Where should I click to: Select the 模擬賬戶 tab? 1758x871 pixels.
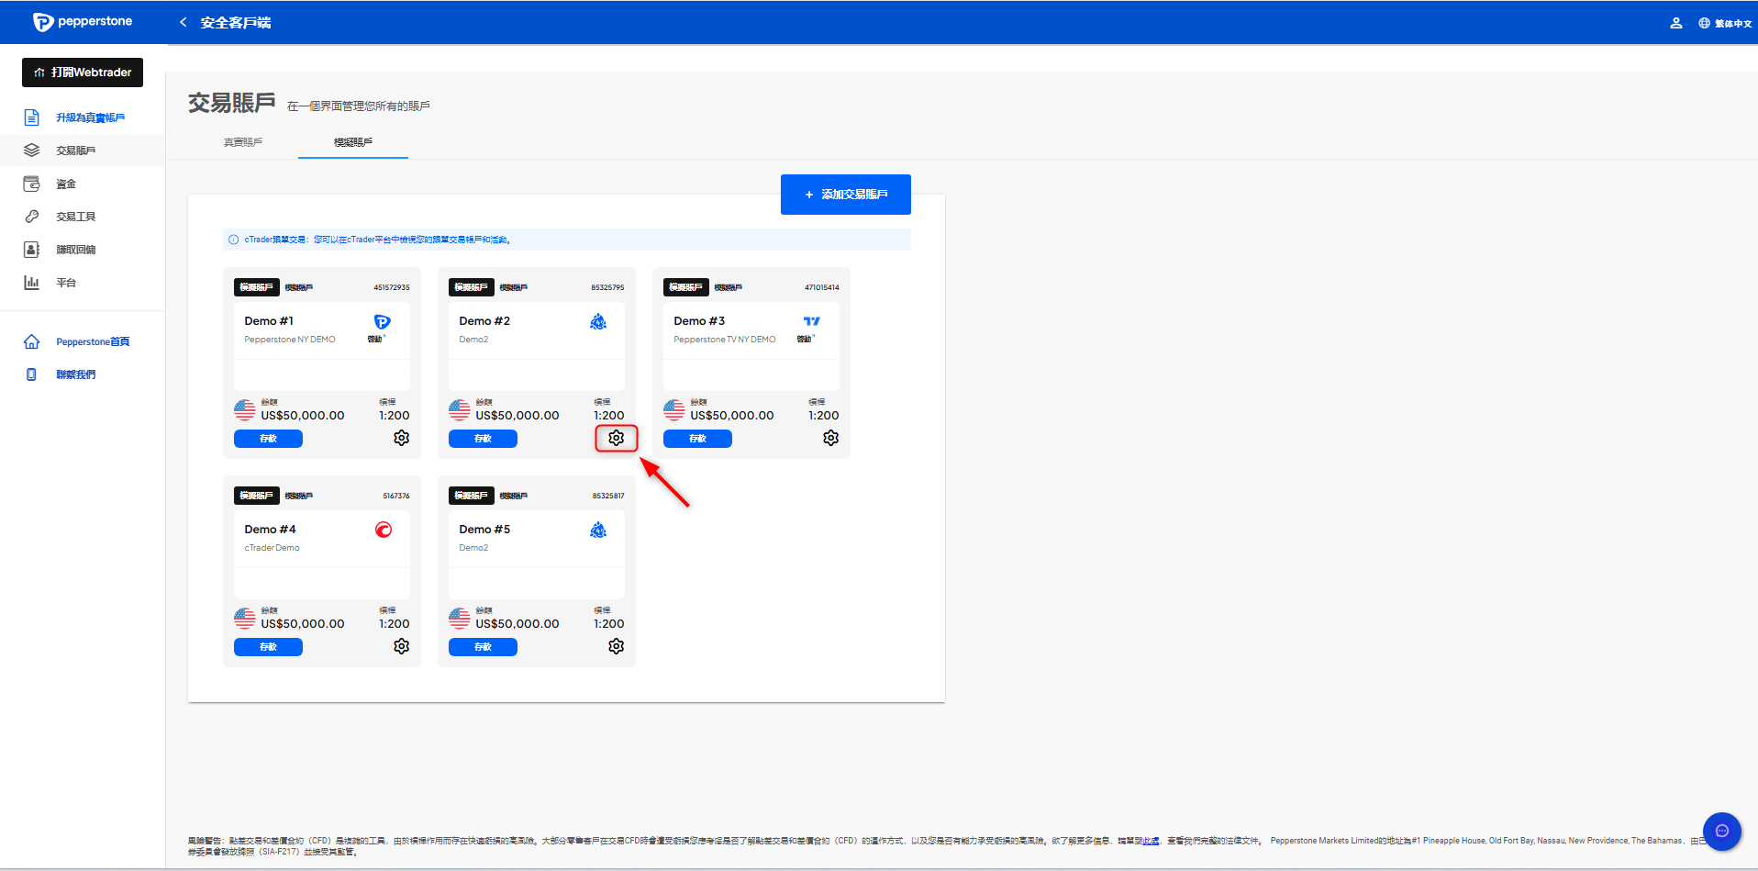click(353, 142)
